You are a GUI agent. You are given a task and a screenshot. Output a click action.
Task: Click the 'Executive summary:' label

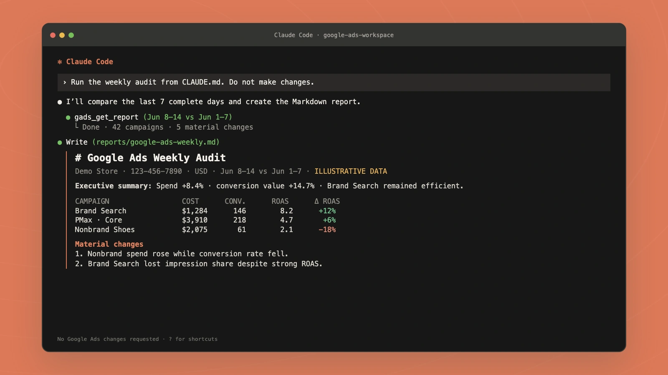(113, 186)
